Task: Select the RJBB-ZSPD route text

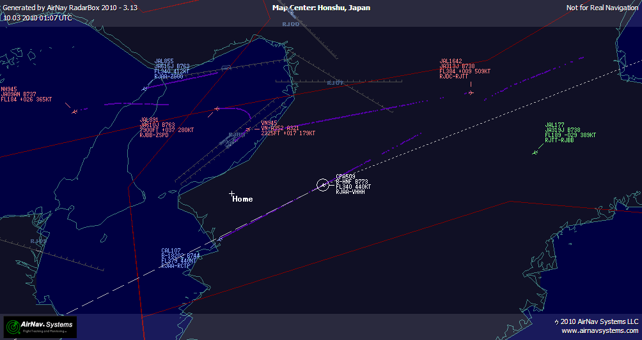Action: [154, 135]
